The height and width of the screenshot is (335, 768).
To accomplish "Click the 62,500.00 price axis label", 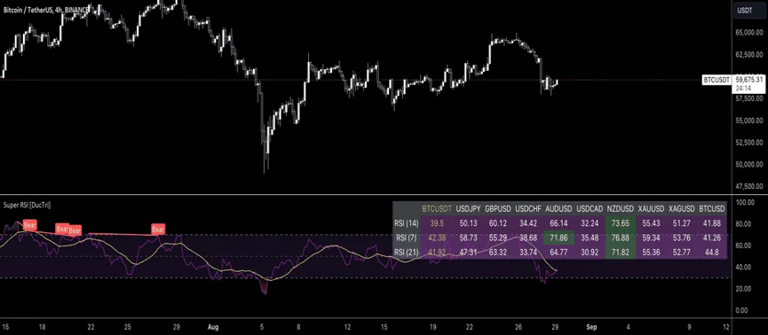I will pyautogui.click(x=749, y=55).
